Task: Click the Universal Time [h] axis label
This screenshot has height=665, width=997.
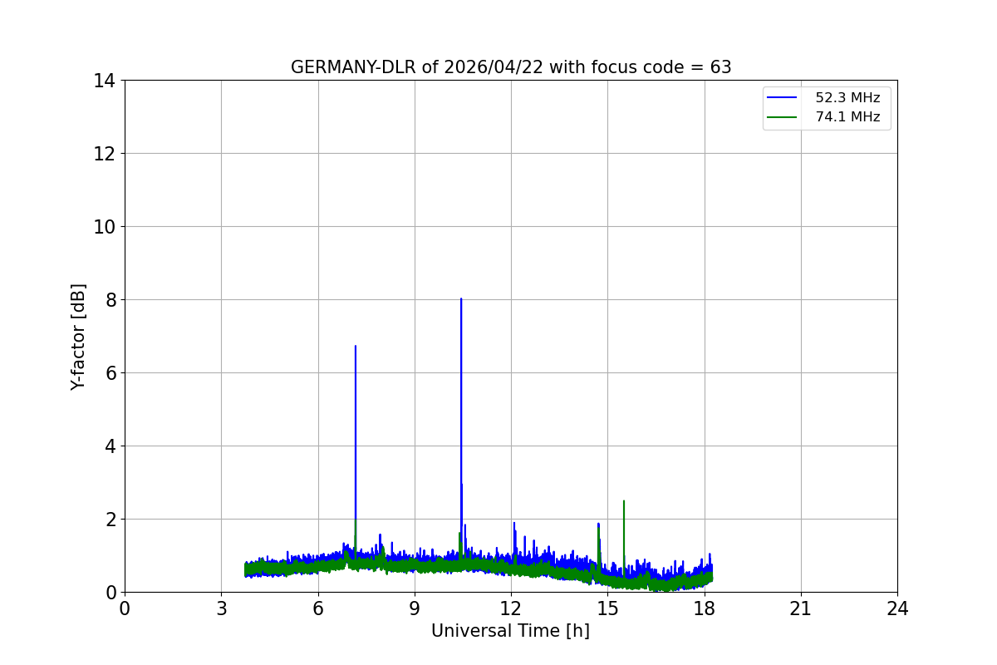Action: (510, 631)
